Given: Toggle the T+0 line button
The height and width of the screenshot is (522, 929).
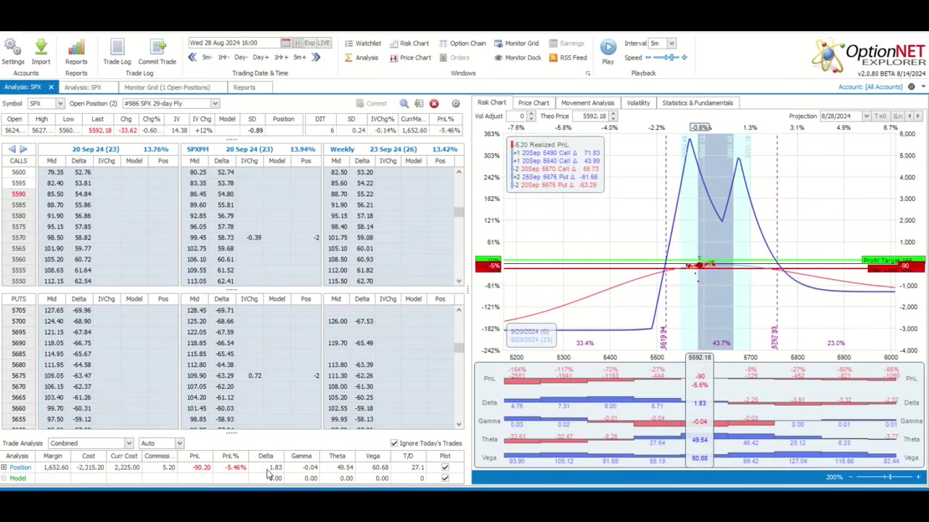Looking at the screenshot, I should (x=880, y=116).
